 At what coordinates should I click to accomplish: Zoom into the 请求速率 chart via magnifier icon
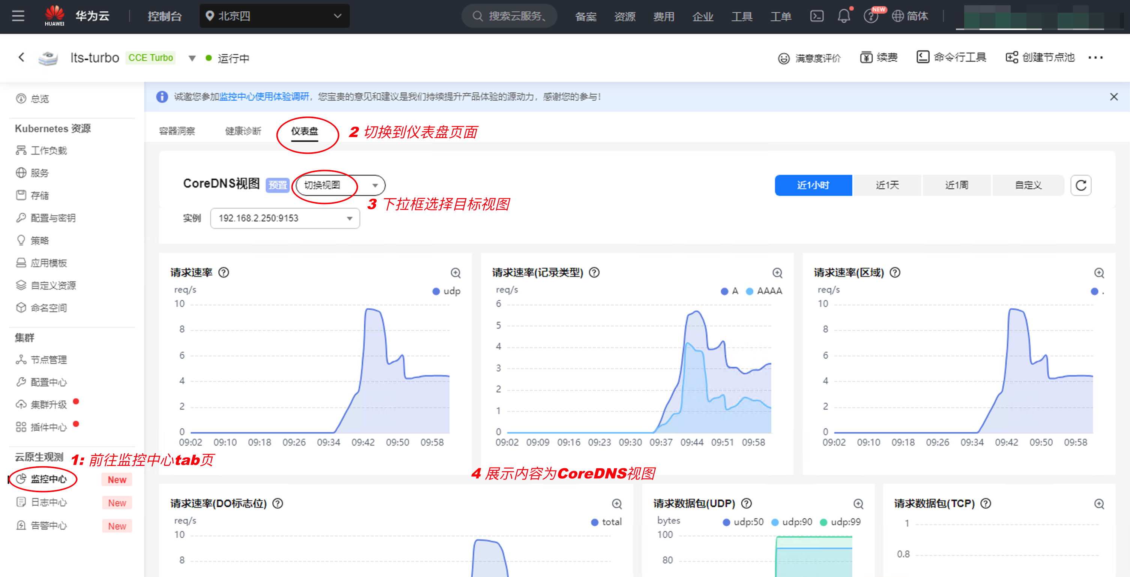455,273
